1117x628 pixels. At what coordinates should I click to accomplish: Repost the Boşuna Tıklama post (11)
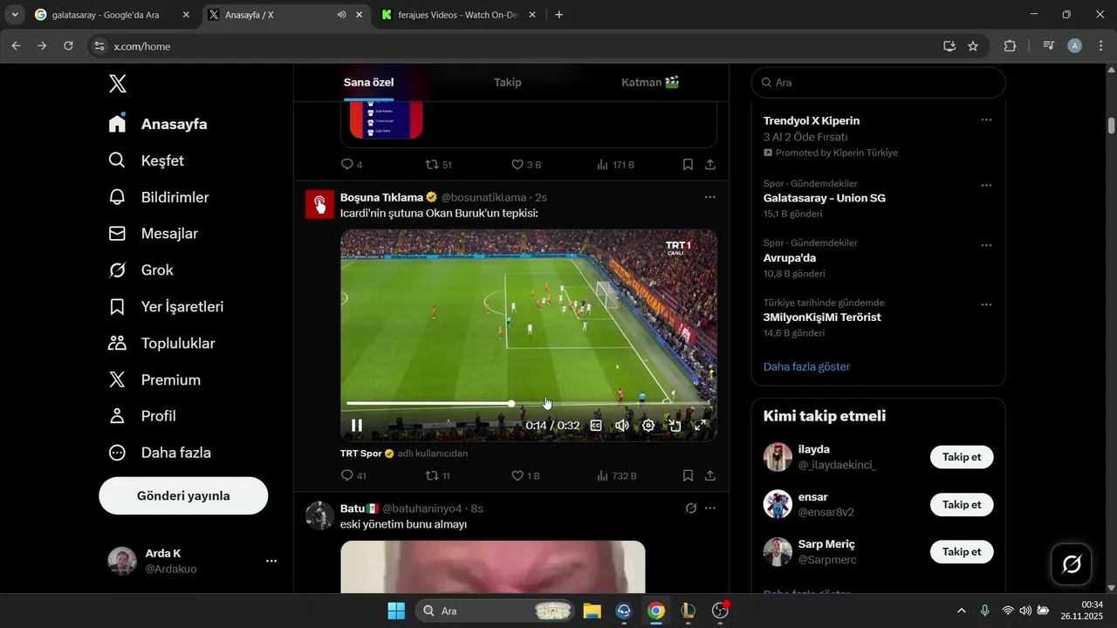click(437, 476)
